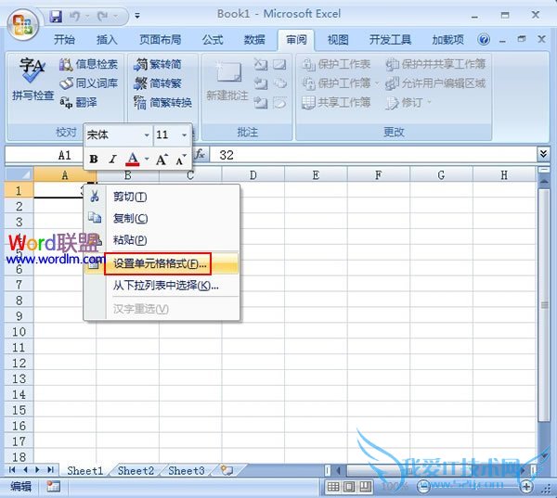Run 拼写检查 spelling check

click(32, 79)
